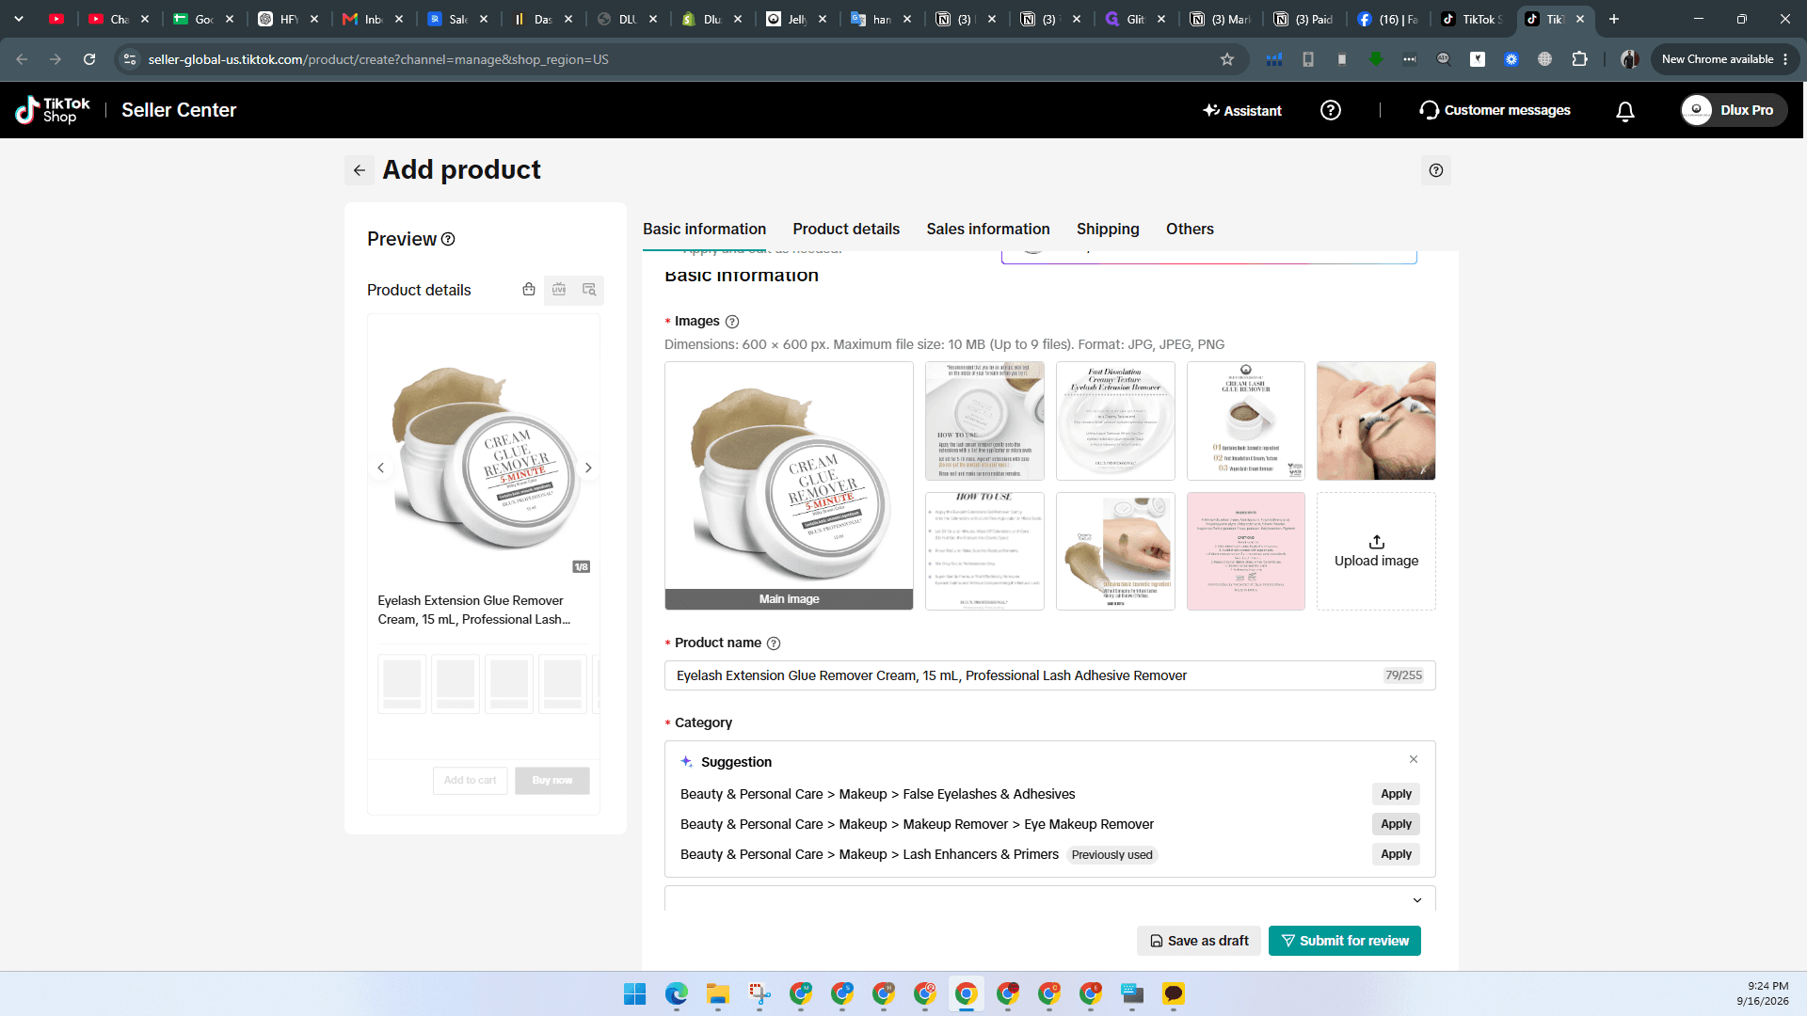Screen dimensions: 1807x1016
Task: Open the Images help tooltip icon
Action: (x=732, y=322)
